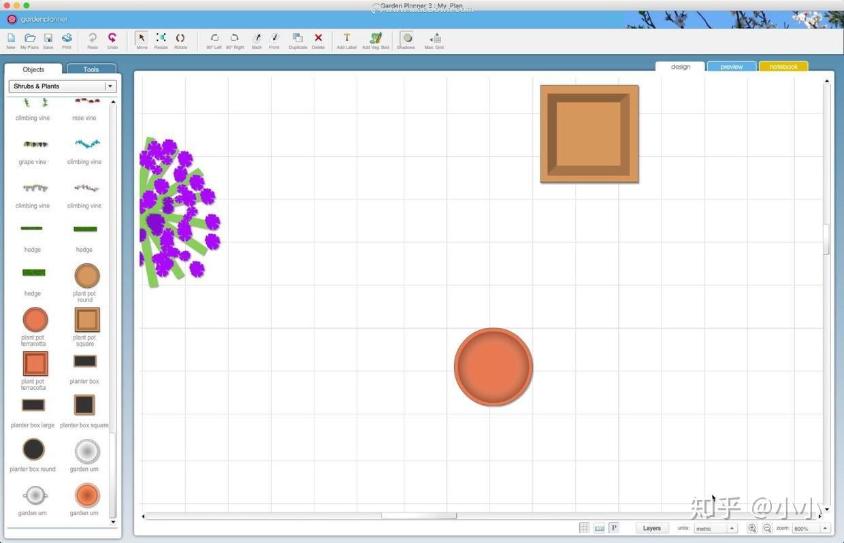The width and height of the screenshot is (844, 543).
Task: Open the Tools panel tab
Action: tap(91, 69)
